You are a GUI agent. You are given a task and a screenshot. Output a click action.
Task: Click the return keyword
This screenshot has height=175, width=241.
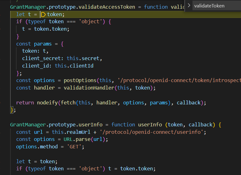pyautogui.click(x=25, y=103)
